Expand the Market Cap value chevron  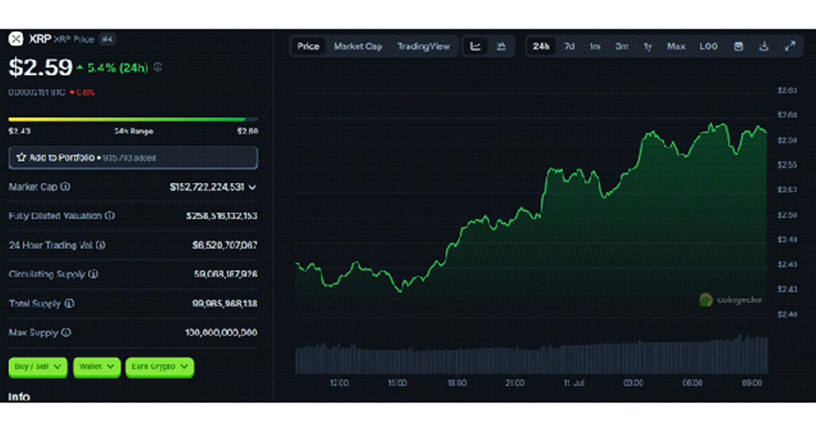point(252,187)
